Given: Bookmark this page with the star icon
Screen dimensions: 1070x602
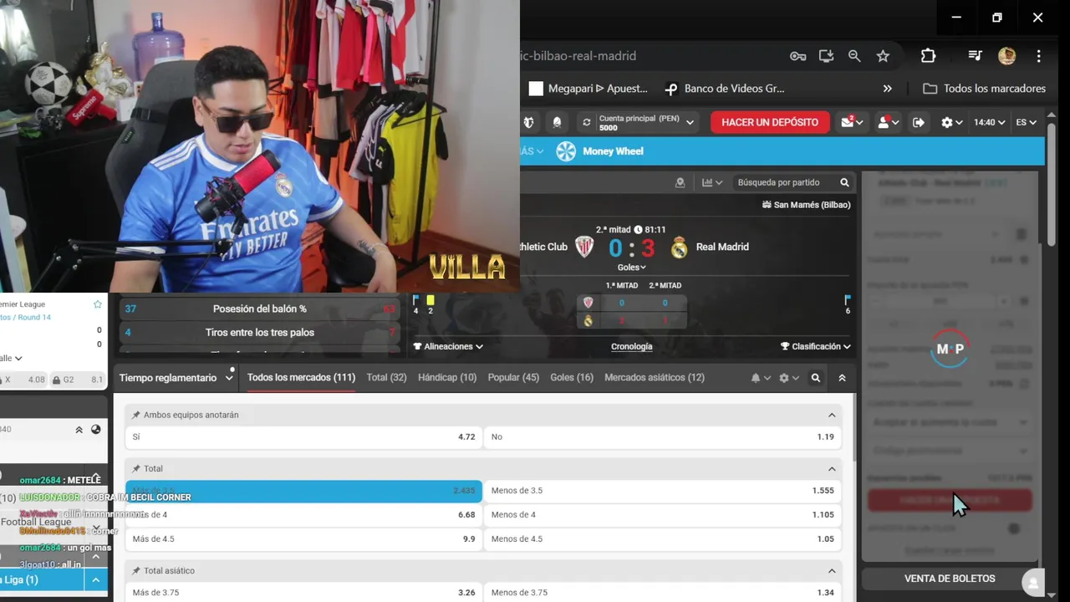Looking at the screenshot, I should click(x=883, y=56).
